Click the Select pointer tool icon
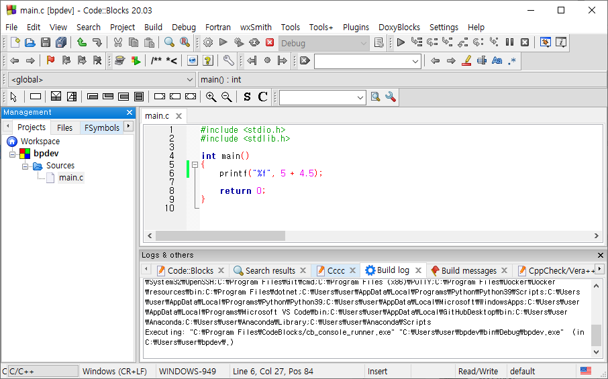 (13, 97)
